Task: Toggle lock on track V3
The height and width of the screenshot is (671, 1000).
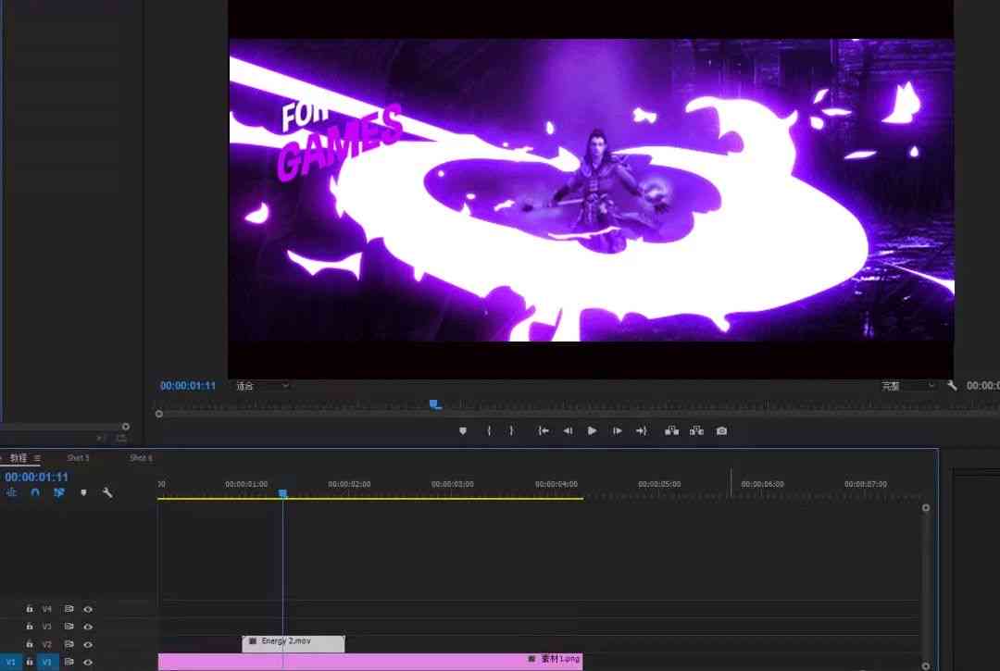Action: point(29,627)
